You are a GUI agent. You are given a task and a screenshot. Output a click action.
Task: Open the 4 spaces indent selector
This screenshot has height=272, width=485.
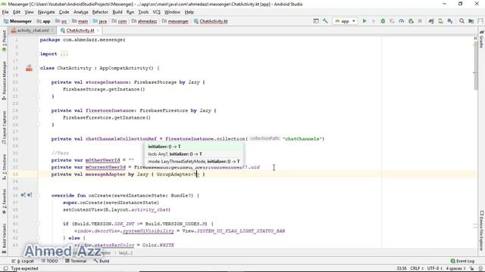(x=455, y=268)
